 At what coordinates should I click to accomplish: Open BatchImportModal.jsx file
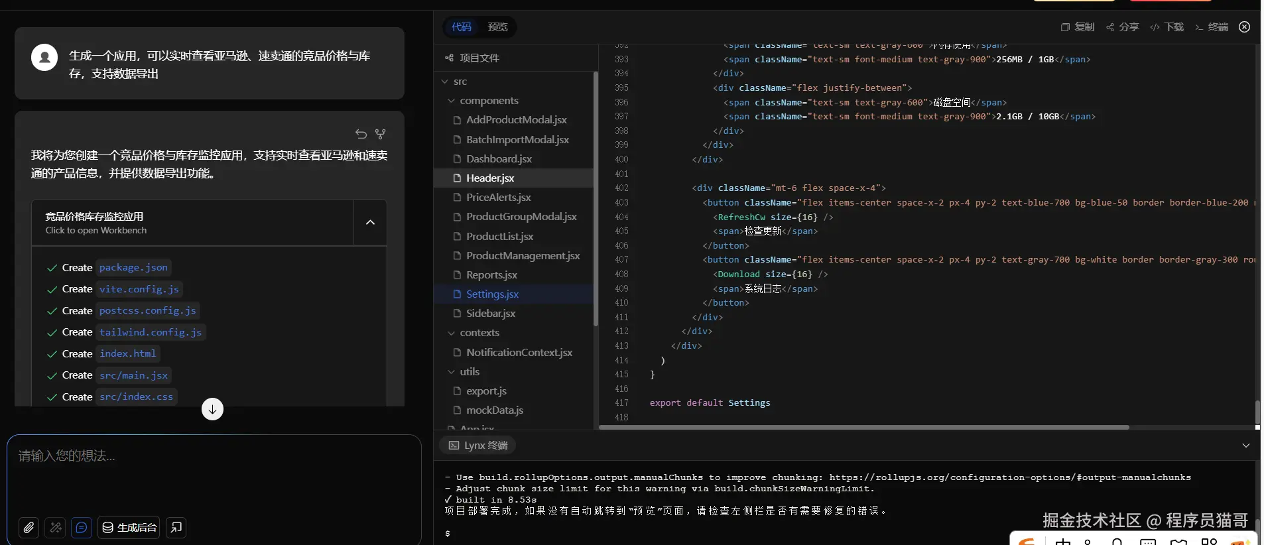[x=513, y=140]
